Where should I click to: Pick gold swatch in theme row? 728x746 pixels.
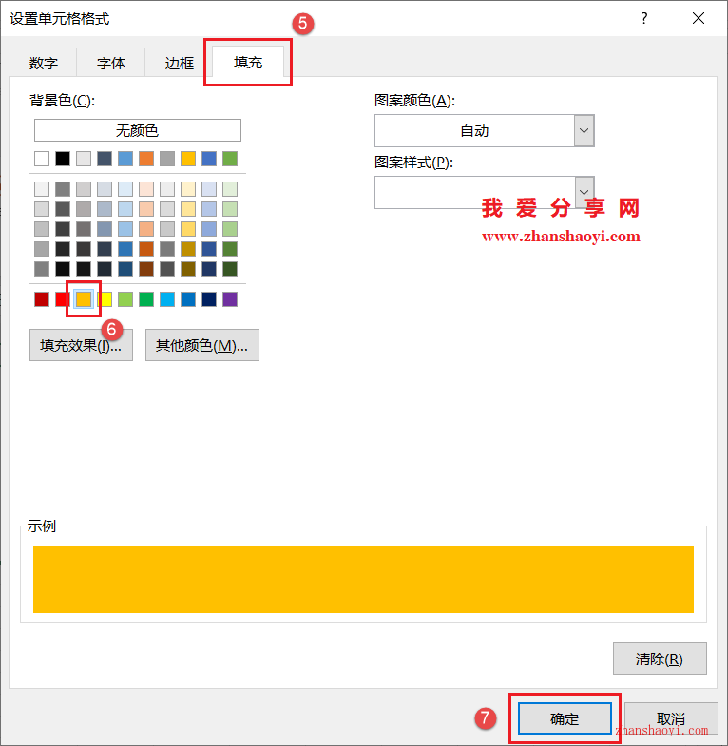tap(188, 159)
